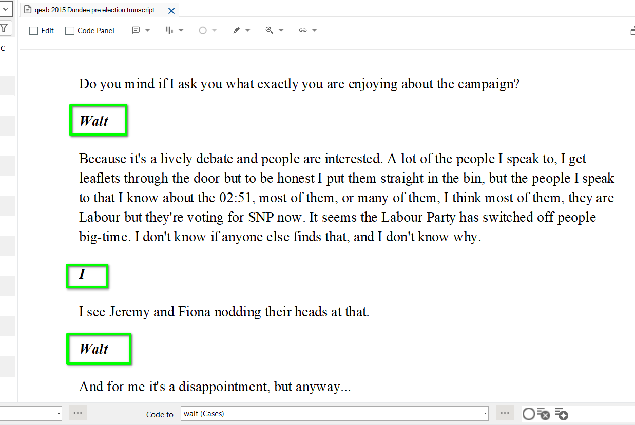Click the code to new node icon
This screenshot has width=635, height=425.
click(x=561, y=414)
